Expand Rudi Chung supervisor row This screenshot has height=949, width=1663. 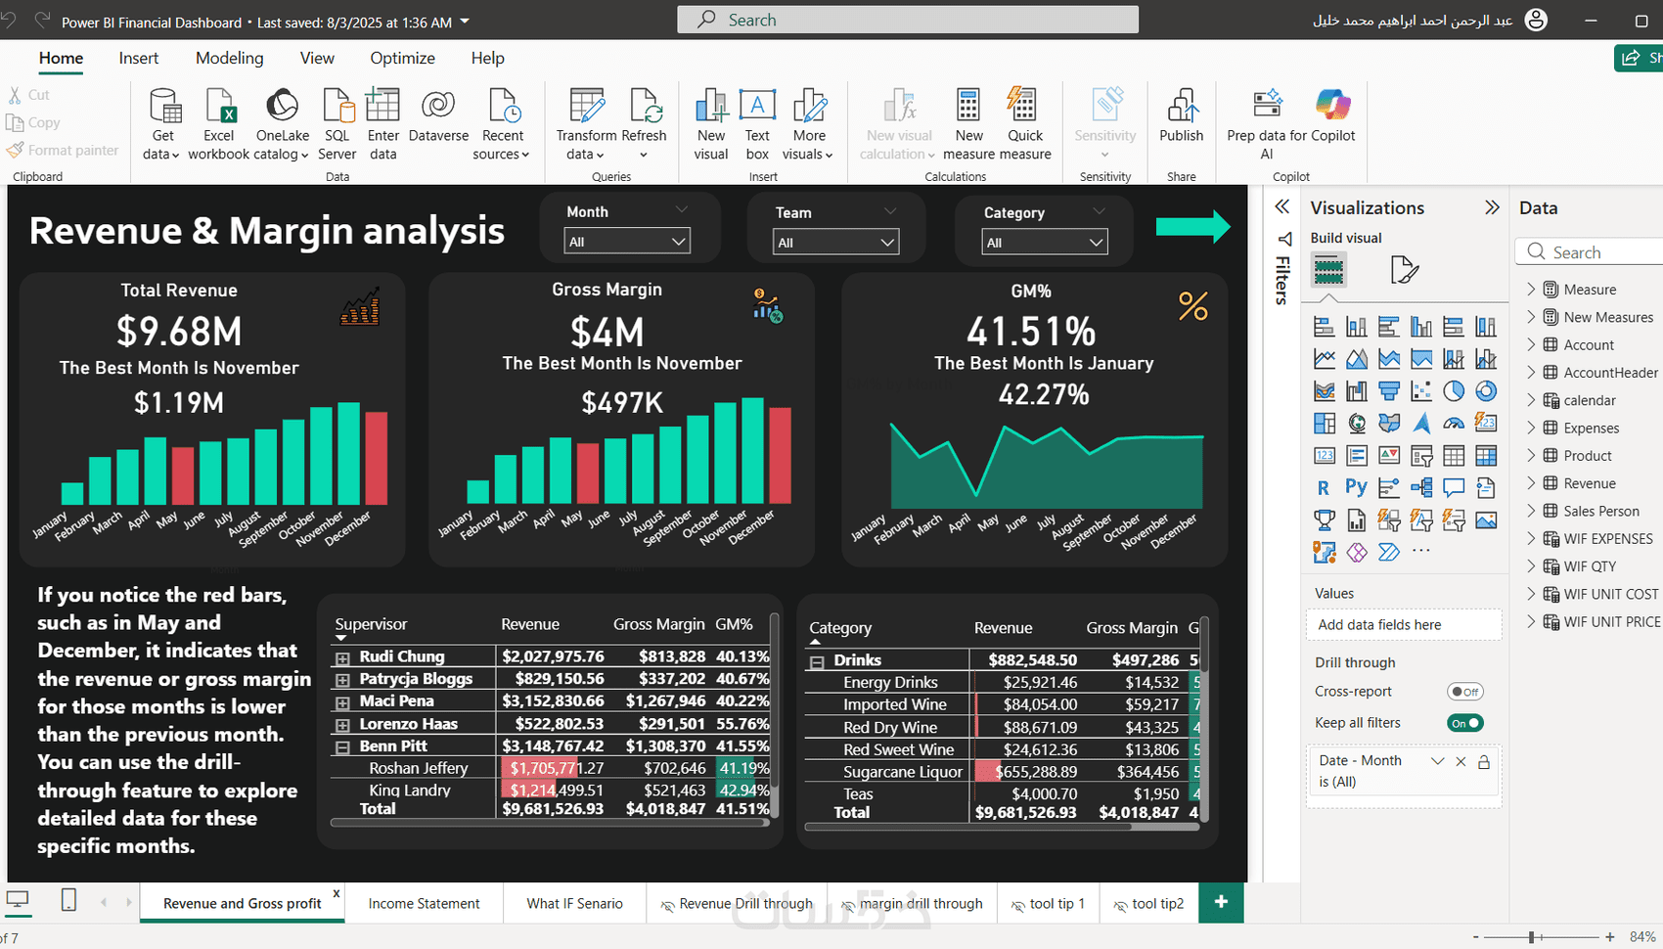(342, 657)
